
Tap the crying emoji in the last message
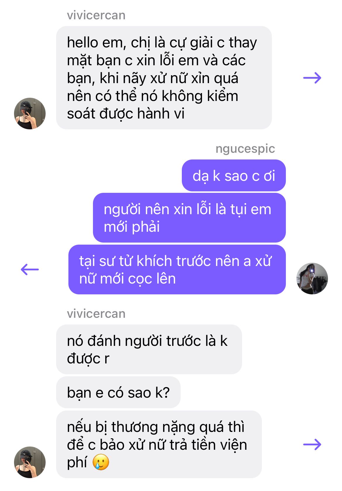pos(101,463)
